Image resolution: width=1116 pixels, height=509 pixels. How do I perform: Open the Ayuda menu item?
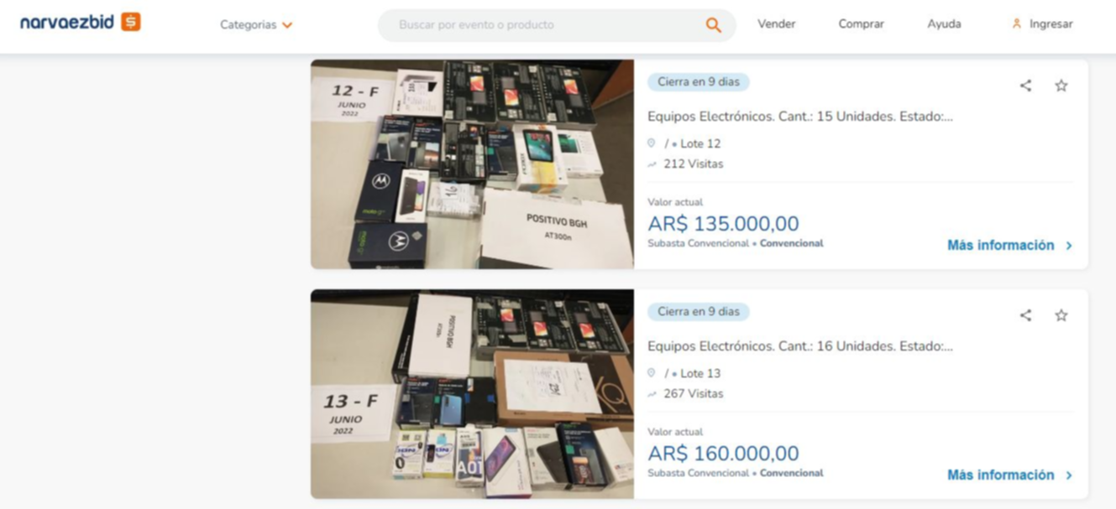point(944,24)
